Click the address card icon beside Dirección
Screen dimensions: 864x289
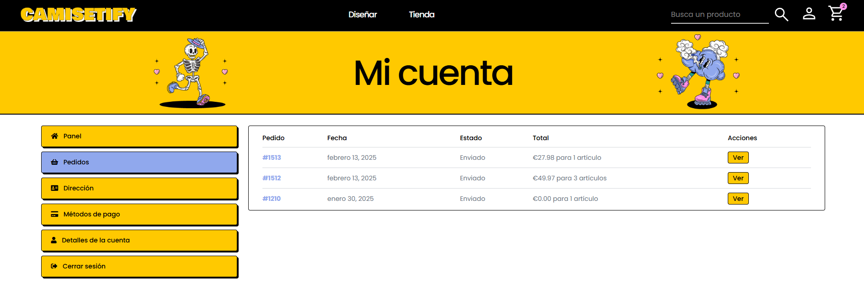click(x=54, y=188)
